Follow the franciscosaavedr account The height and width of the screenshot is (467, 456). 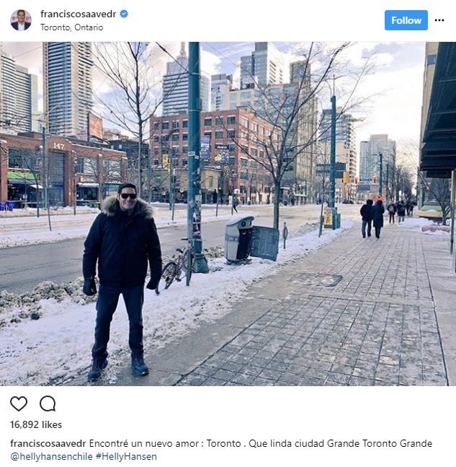tap(406, 20)
